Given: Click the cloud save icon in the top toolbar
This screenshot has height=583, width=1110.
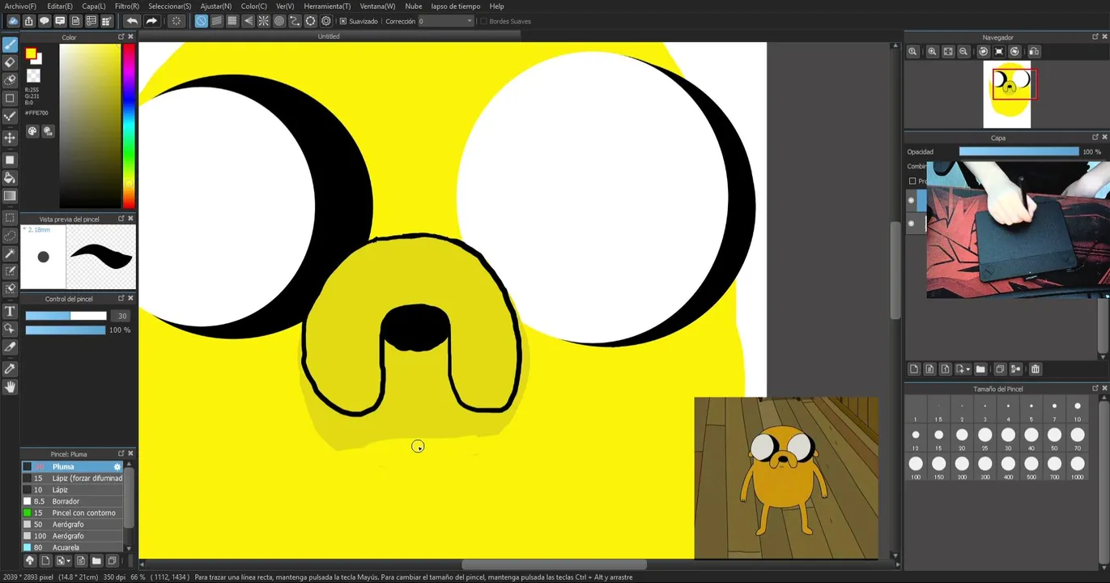Looking at the screenshot, I should click(x=13, y=21).
